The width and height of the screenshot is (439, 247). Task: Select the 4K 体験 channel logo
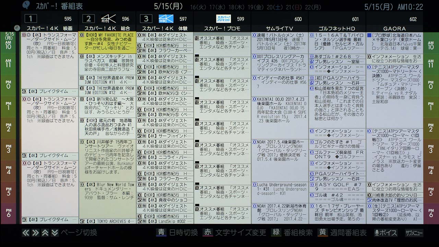click(166, 19)
